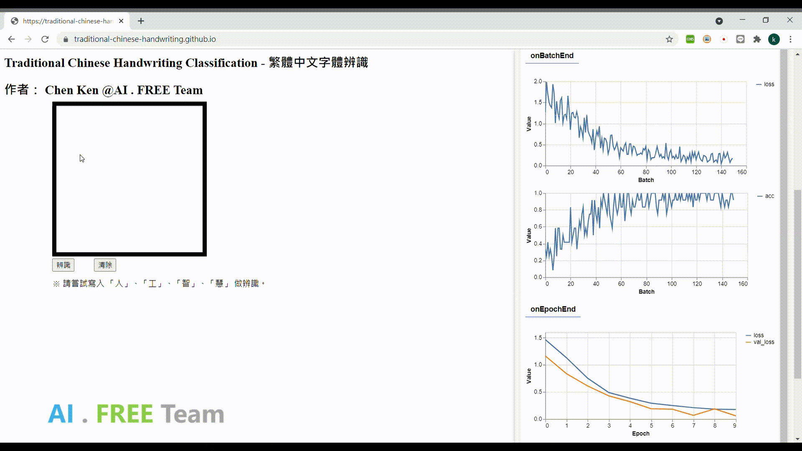
Task: Select the traditional-chinese-handwriting browser tab
Action: tap(67, 21)
